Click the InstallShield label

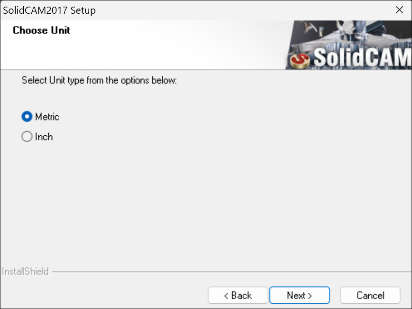(25, 272)
